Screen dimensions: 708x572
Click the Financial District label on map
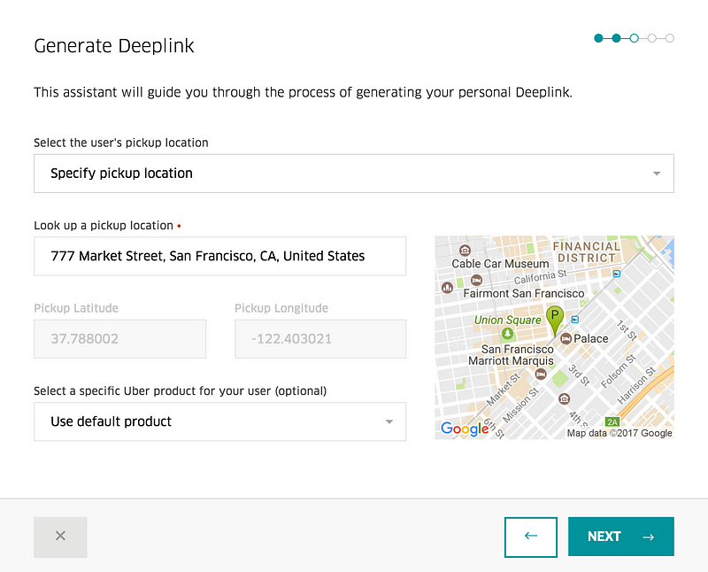587,252
